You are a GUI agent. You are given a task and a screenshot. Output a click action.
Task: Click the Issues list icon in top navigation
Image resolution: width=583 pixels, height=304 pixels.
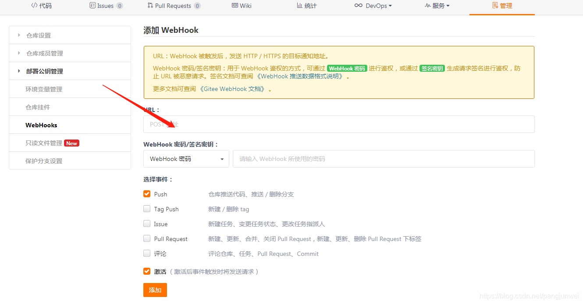[92, 6]
